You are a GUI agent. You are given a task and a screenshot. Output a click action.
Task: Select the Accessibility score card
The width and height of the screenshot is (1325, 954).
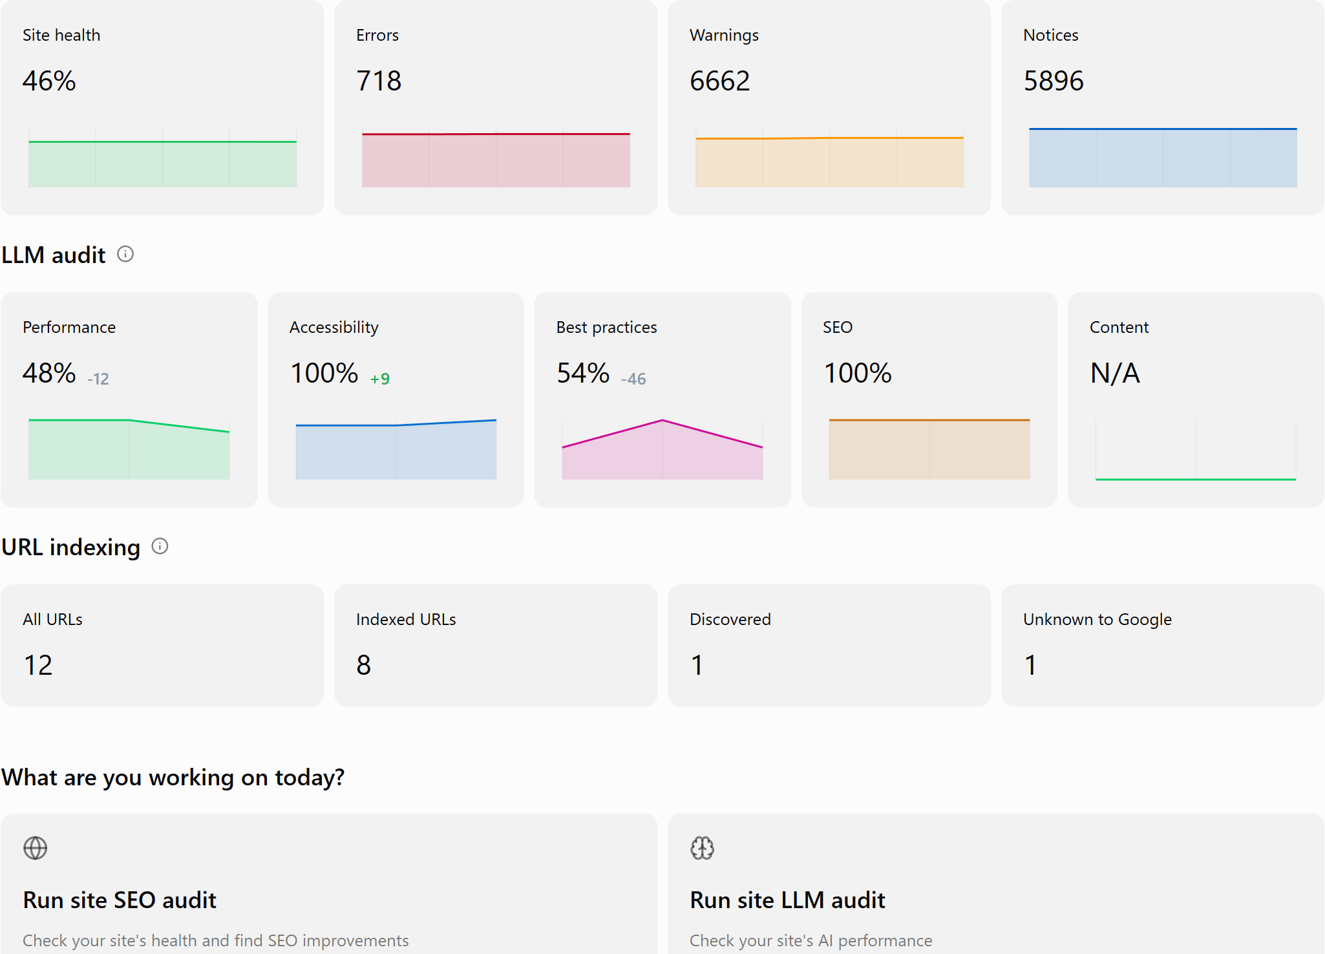(x=396, y=399)
